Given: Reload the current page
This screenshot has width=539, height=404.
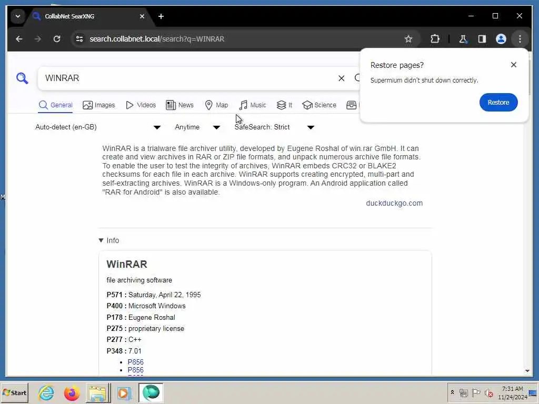Looking at the screenshot, I should tap(57, 39).
